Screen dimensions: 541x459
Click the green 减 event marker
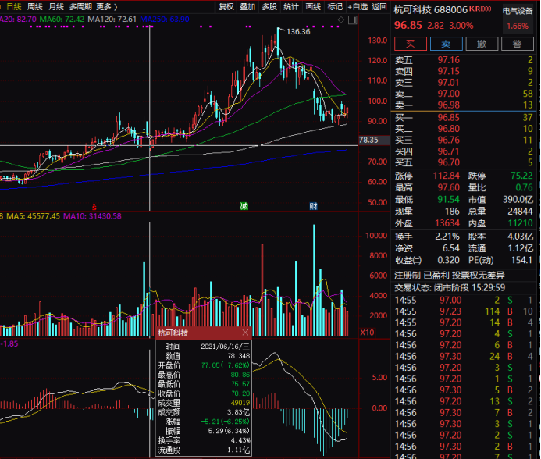tap(244, 206)
